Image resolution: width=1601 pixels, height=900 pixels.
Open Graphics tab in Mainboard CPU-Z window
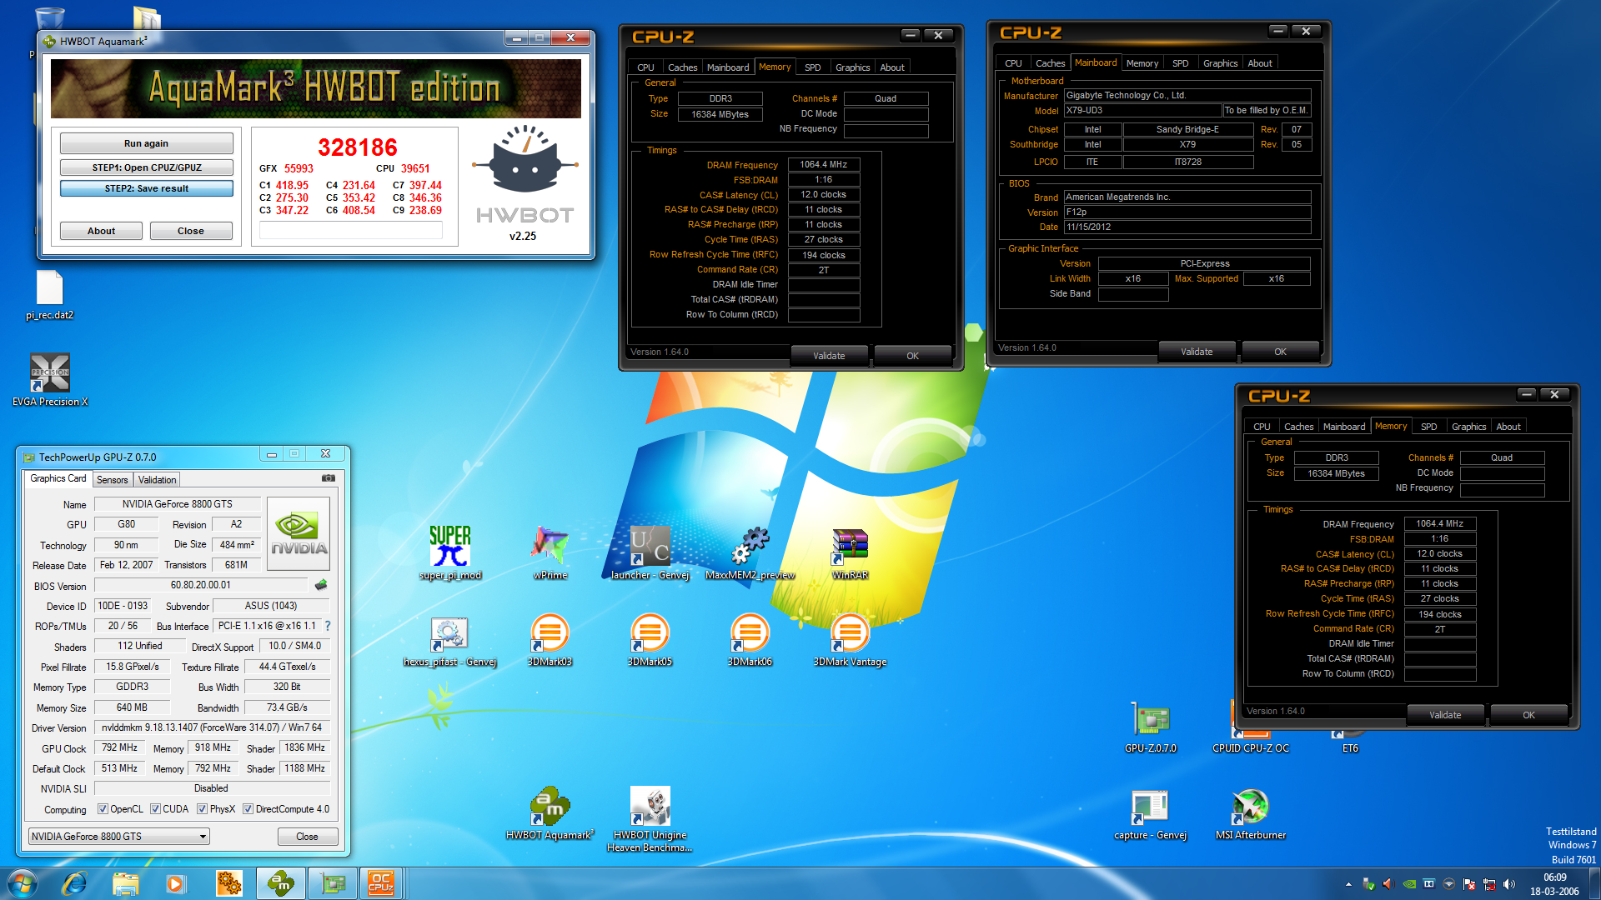click(x=1220, y=63)
